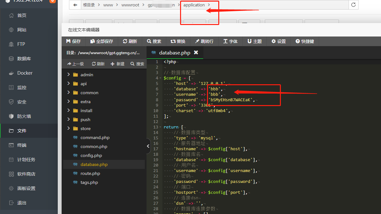The height and width of the screenshot is (214, 381).
Task: Click 刷新 in the editor toolbar
Action: coord(130,41)
